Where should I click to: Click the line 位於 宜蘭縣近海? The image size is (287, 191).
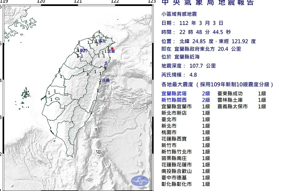pos(181,57)
